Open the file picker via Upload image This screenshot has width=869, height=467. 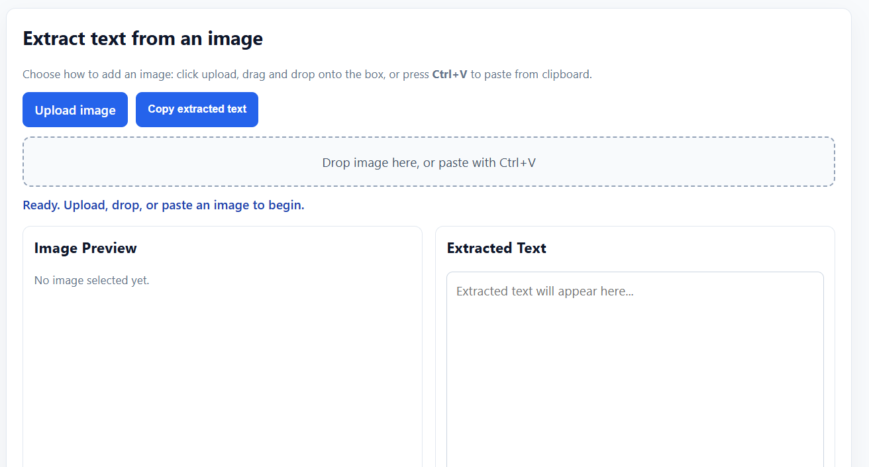[75, 109]
